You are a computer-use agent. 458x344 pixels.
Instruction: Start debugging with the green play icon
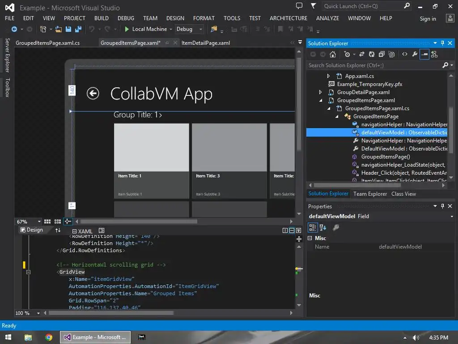coord(127,29)
